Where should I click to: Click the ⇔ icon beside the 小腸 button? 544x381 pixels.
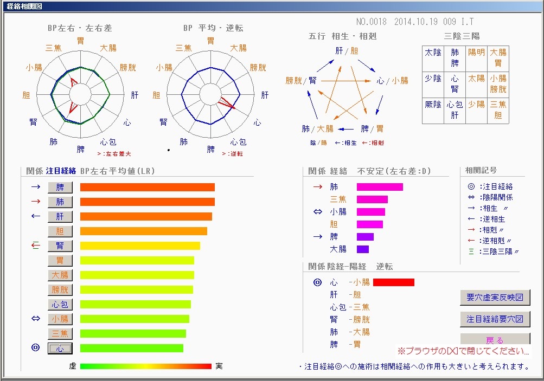(x=36, y=319)
